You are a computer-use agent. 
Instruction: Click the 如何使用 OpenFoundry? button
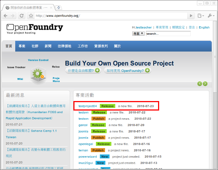[128, 70]
